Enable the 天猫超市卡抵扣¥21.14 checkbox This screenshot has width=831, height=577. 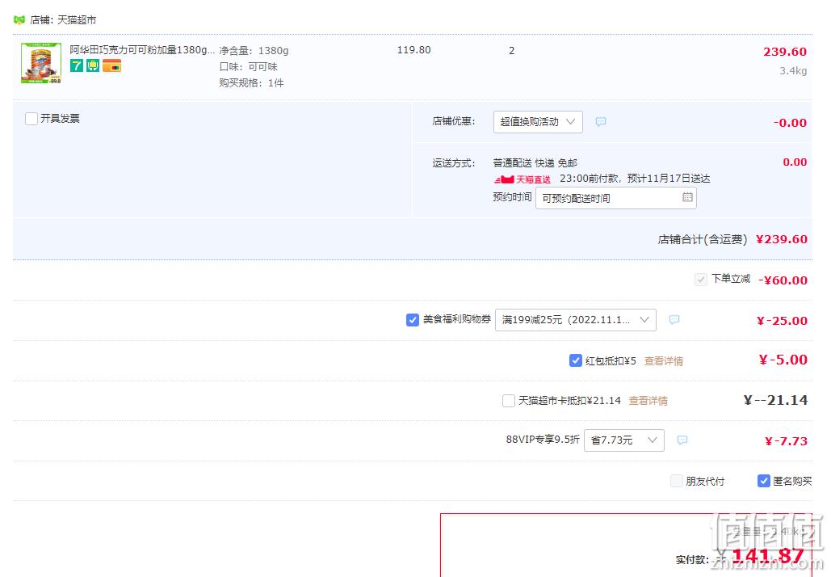click(508, 401)
